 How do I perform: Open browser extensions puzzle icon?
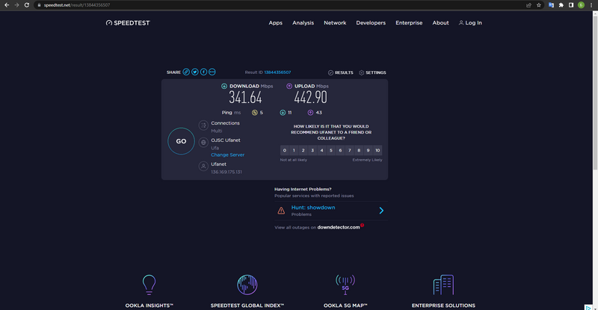point(561,5)
